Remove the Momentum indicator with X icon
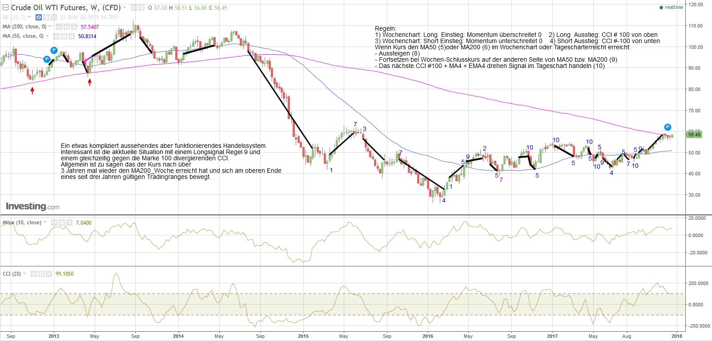This screenshot has width=712, height=341. [69, 222]
